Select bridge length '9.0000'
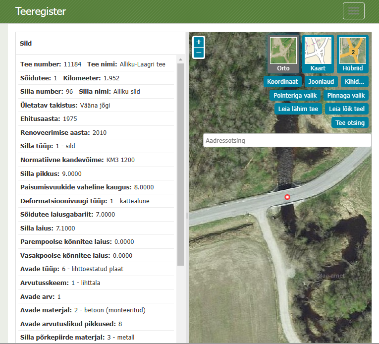This screenshot has height=344, width=379. (72, 174)
